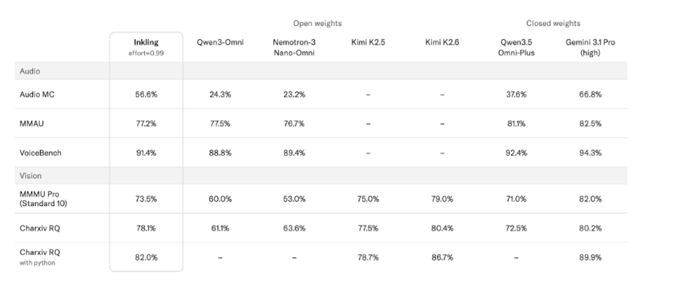The height and width of the screenshot is (289, 677).
Task: Click Inkling's 56.6% Audio MC score
Action: (146, 95)
